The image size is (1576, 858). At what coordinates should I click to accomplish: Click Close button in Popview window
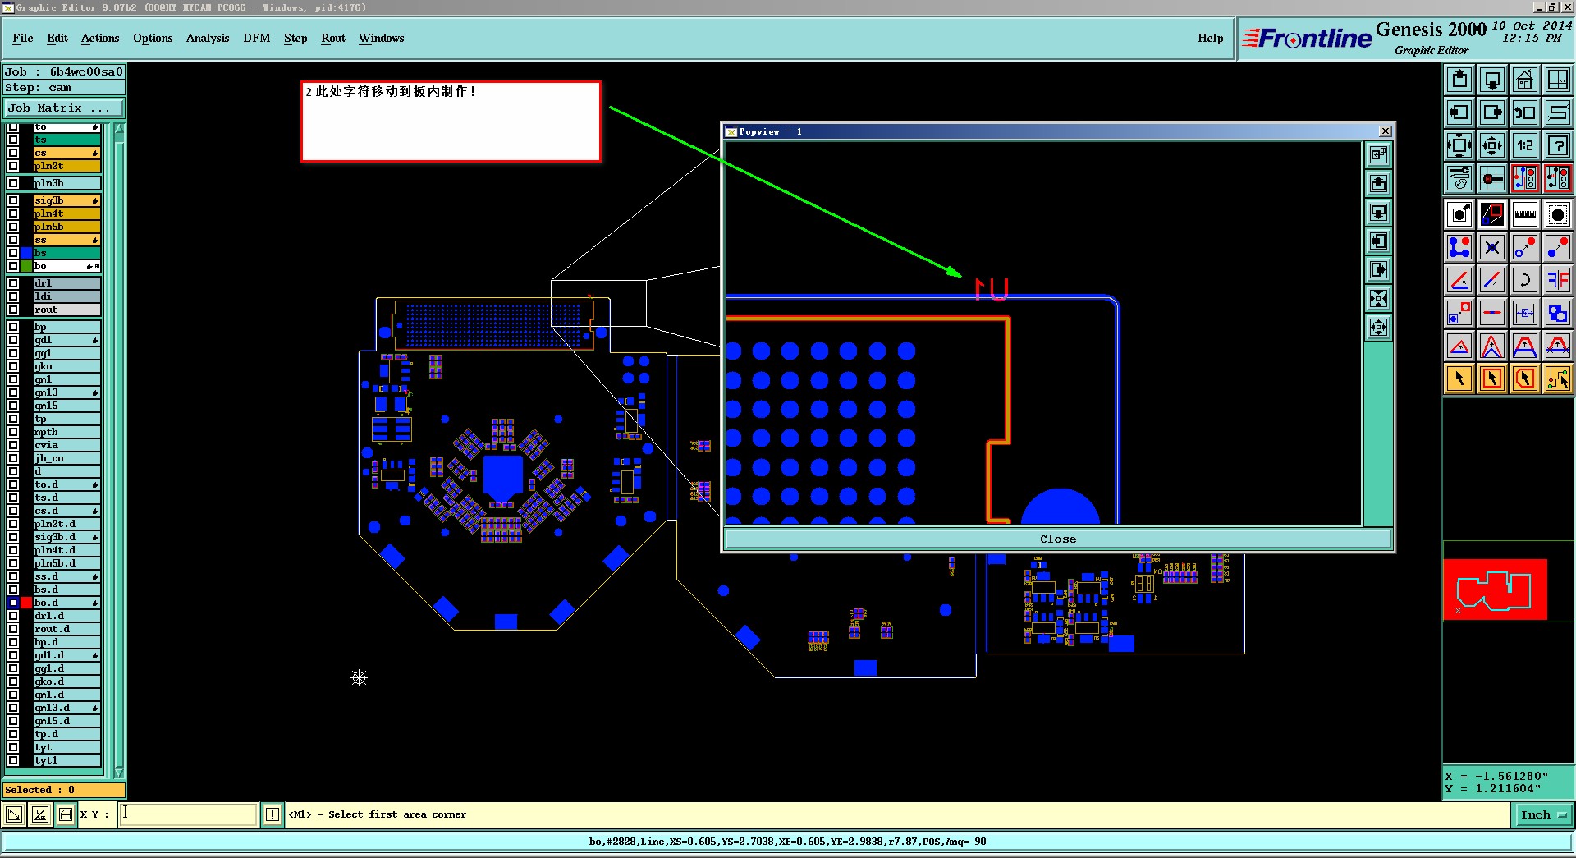[1058, 539]
